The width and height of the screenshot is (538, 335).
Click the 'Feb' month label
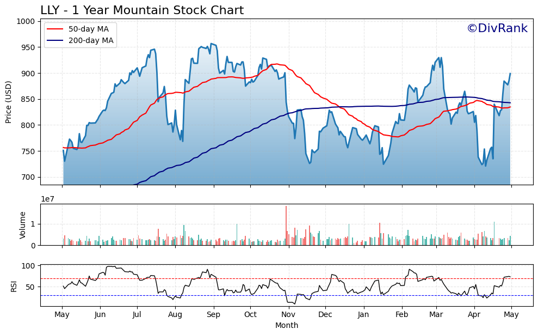[x=402, y=315]
